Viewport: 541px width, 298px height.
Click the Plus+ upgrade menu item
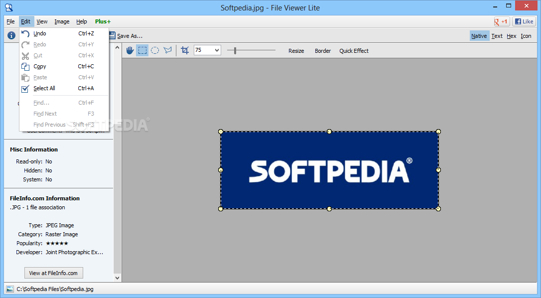point(103,21)
